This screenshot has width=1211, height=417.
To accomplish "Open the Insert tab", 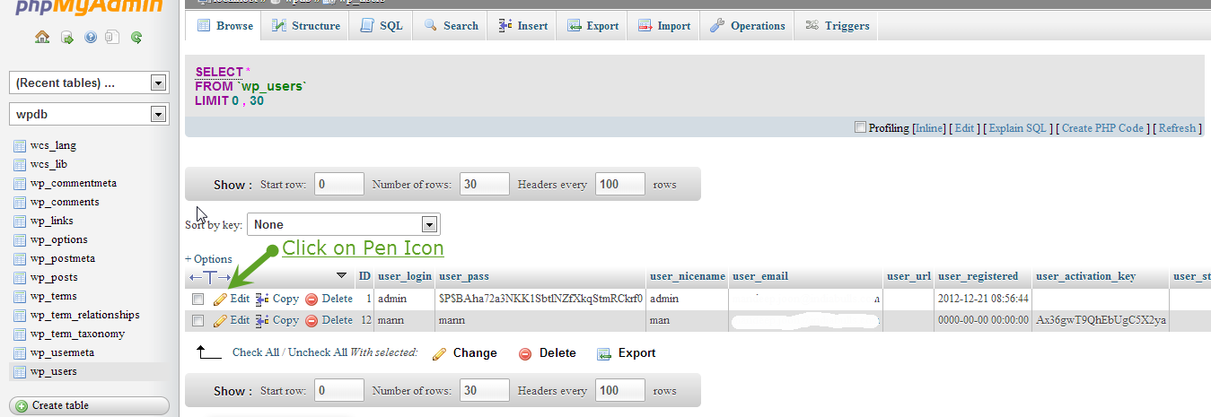I will (522, 26).
